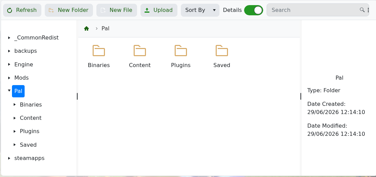
Task: Expand the backups tree arrow
Action: (9, 51)
